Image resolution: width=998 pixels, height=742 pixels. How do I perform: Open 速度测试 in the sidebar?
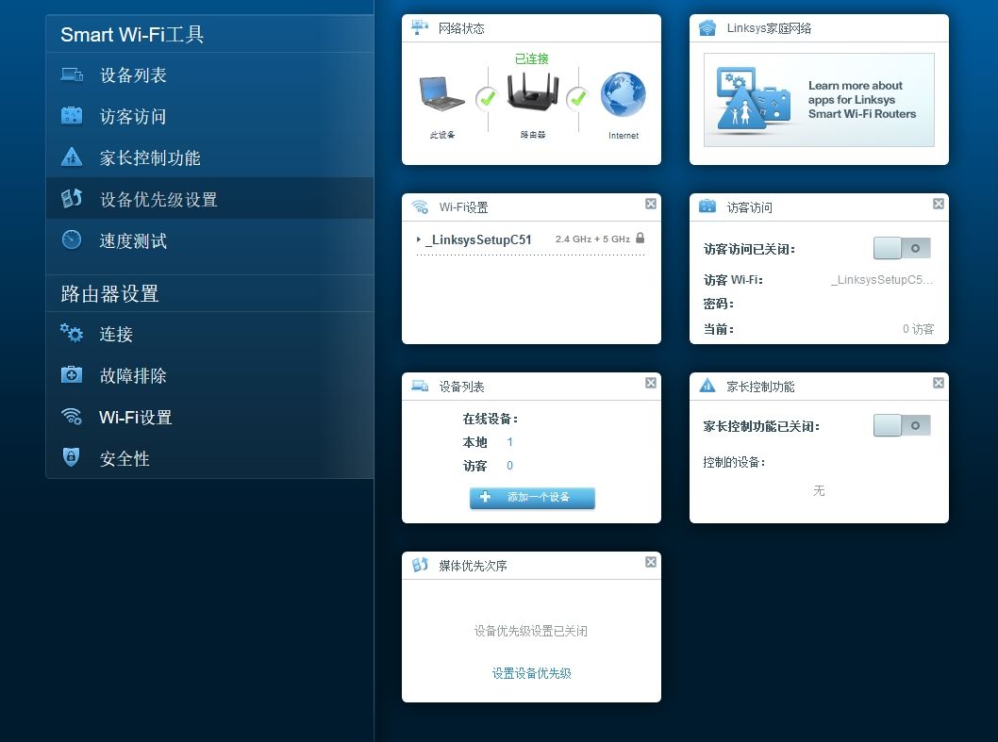click(x=209, y=240)
